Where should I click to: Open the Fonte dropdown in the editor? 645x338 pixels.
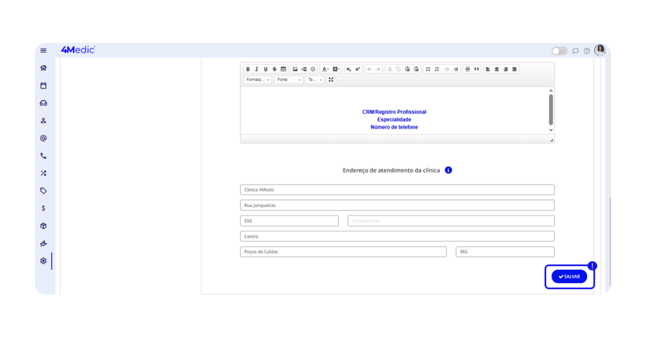(x=288, y=80)
